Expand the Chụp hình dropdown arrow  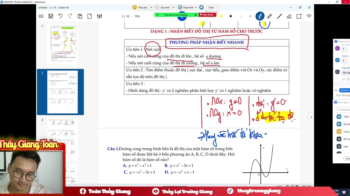196,8
